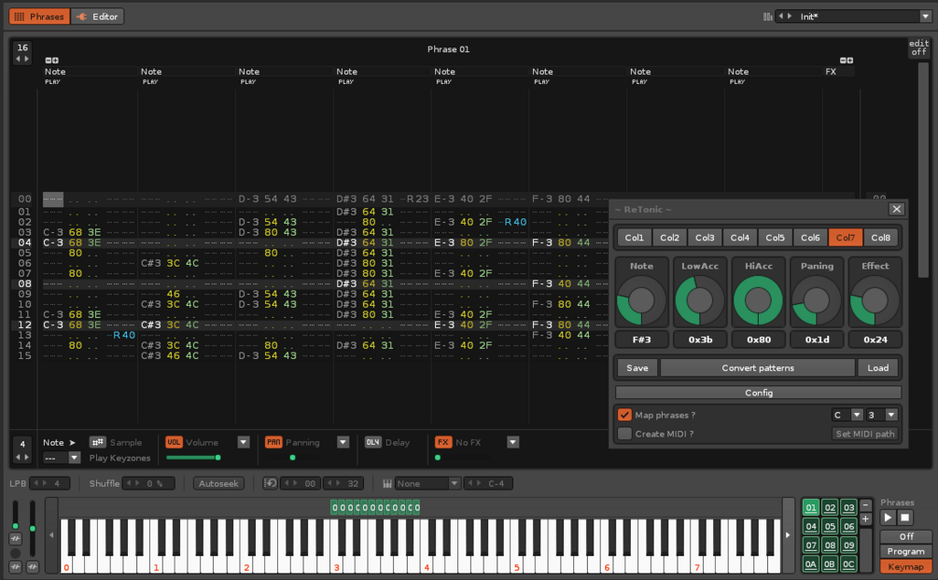Toggle the phrase loop icon
The width and height of the screenshot is (938, 580).
[271, 483]
